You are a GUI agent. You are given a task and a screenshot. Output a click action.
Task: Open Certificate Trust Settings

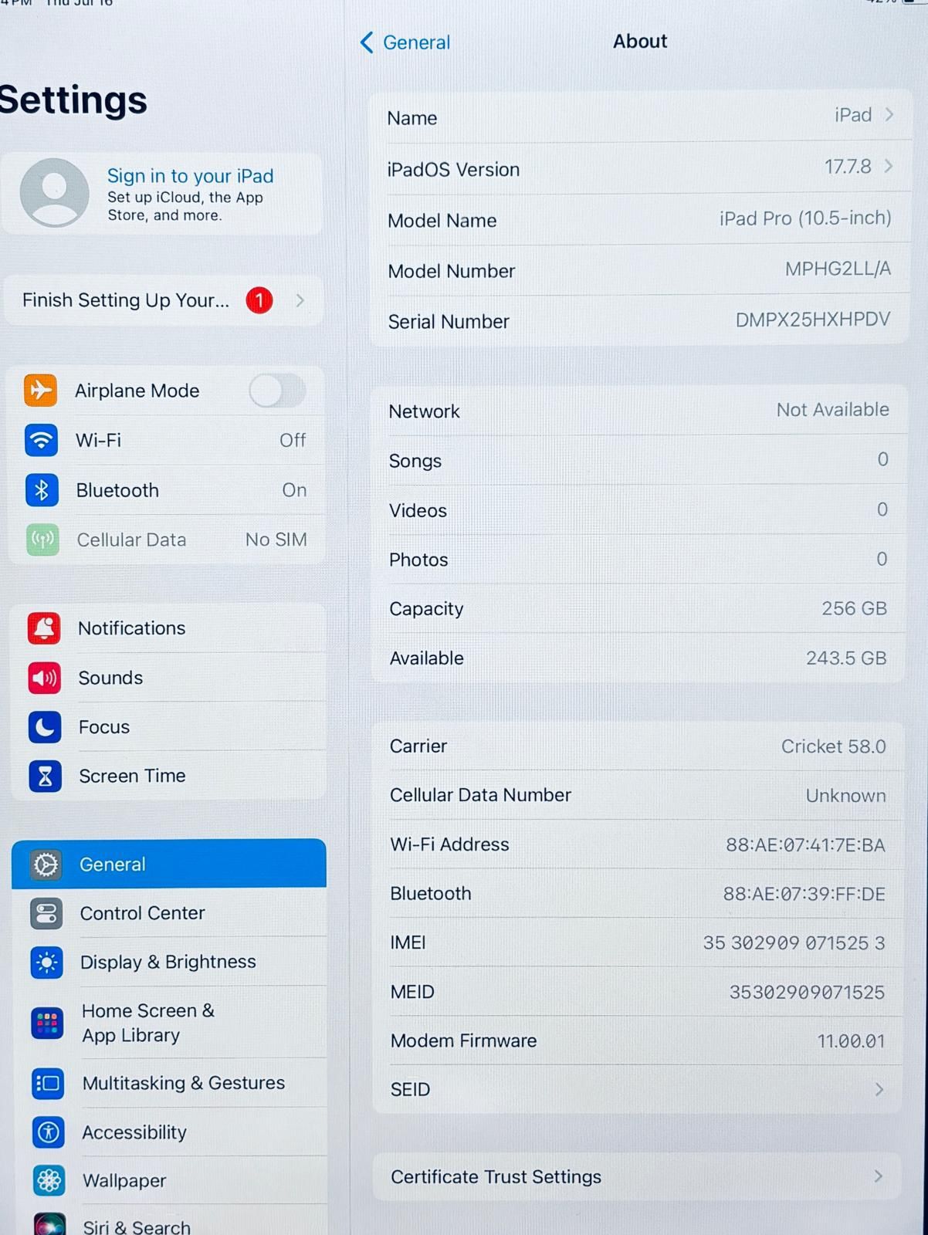click(x=637, y=1176)
